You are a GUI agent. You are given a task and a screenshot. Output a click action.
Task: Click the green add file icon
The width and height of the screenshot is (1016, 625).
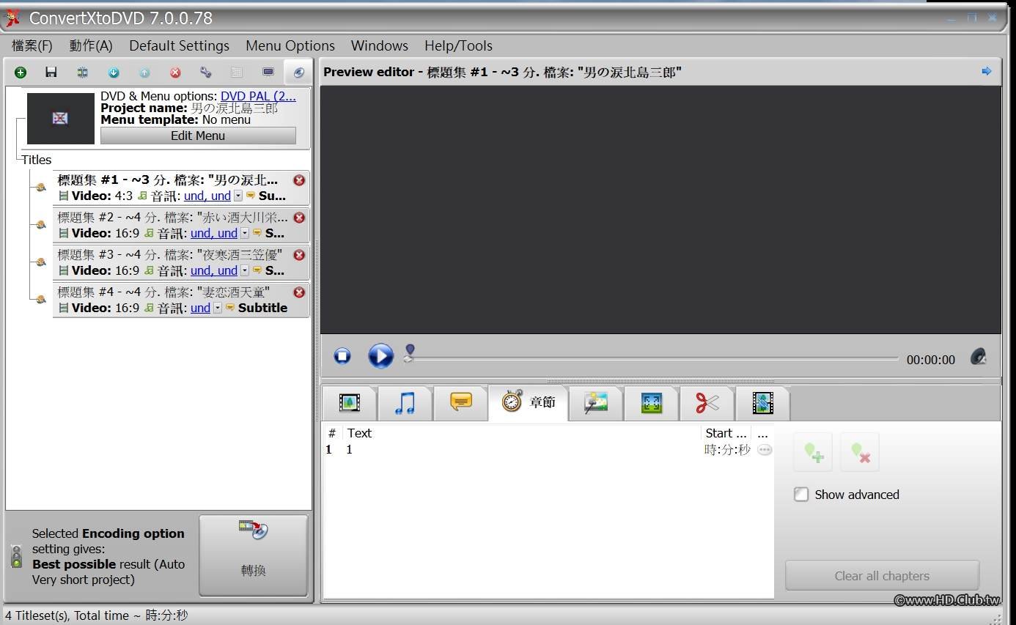(x=21, y=73)
